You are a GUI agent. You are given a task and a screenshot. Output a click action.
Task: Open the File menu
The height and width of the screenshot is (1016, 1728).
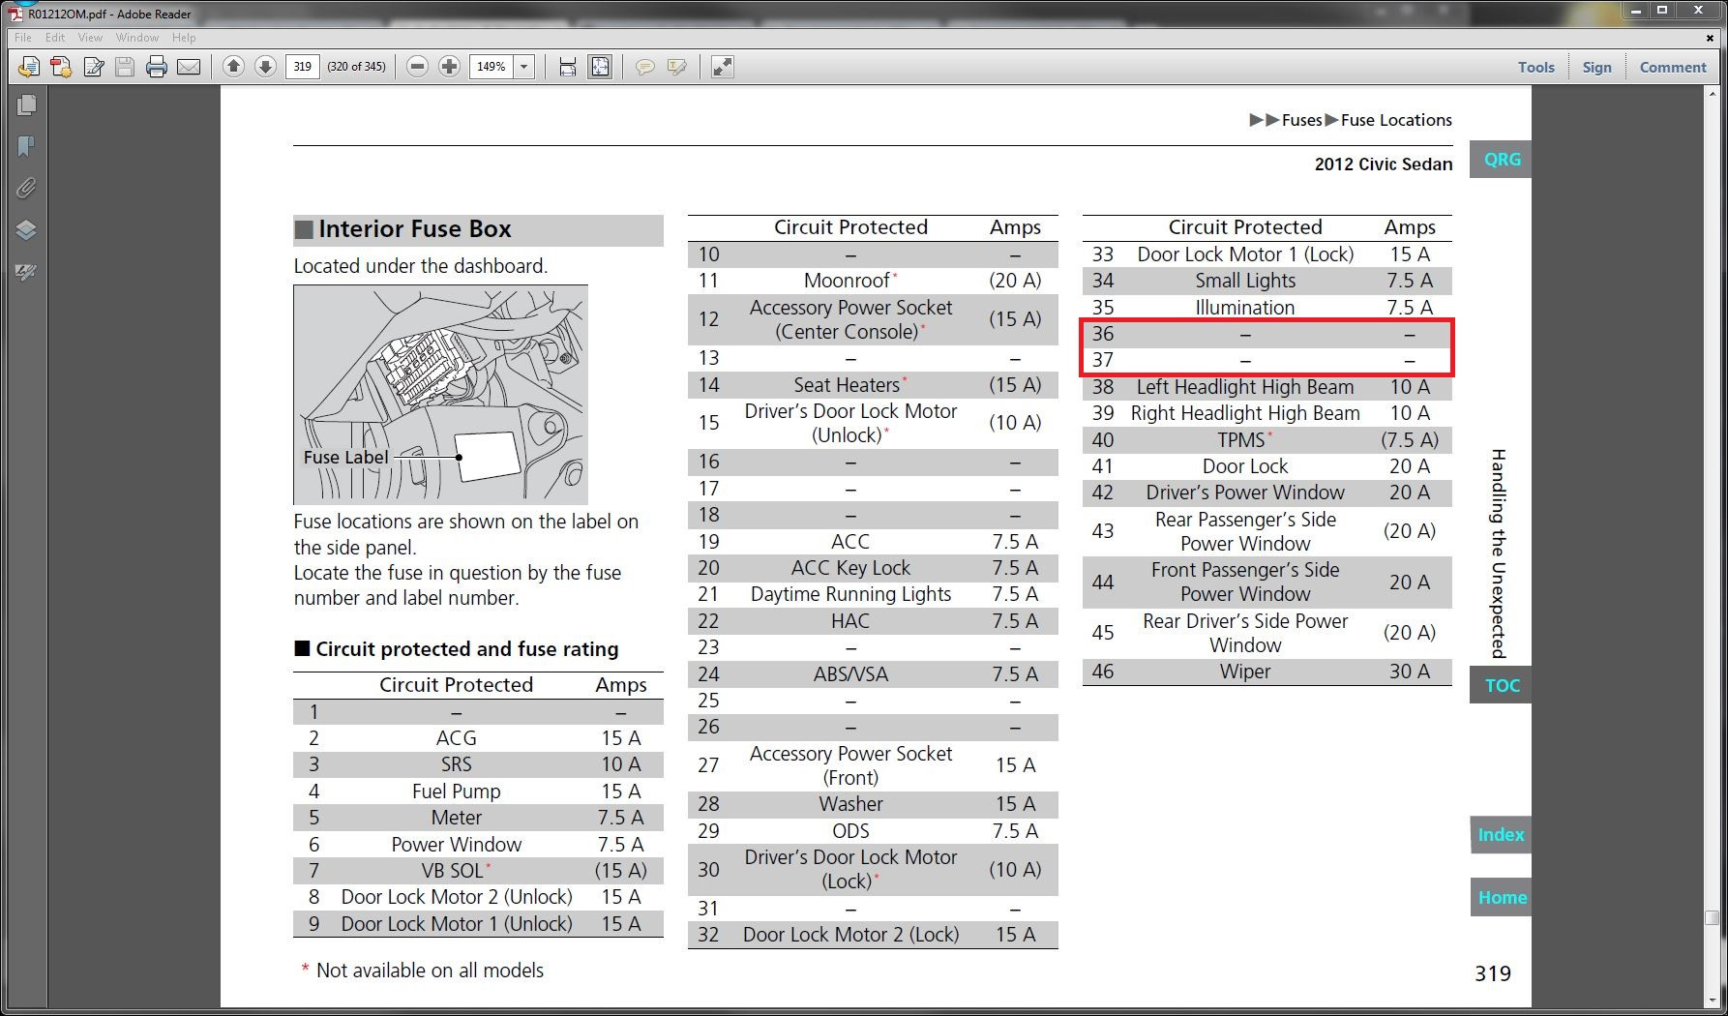(23, 38)
